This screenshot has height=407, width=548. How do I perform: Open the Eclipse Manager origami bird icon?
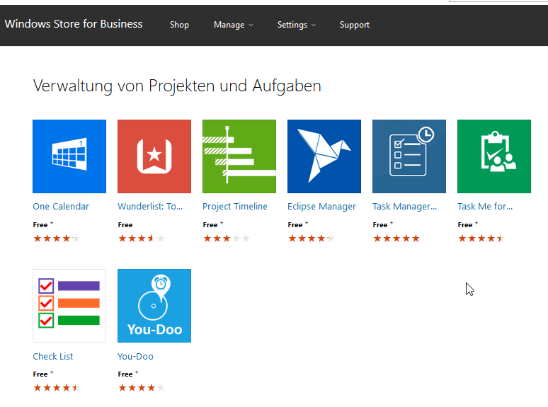(x=324, y=156)
